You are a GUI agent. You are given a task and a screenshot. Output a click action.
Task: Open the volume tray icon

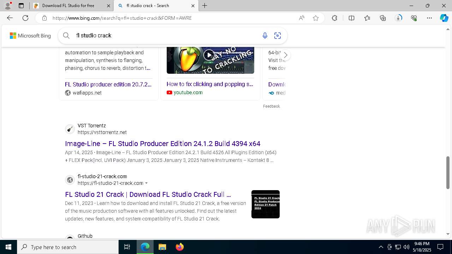[406, 247]
